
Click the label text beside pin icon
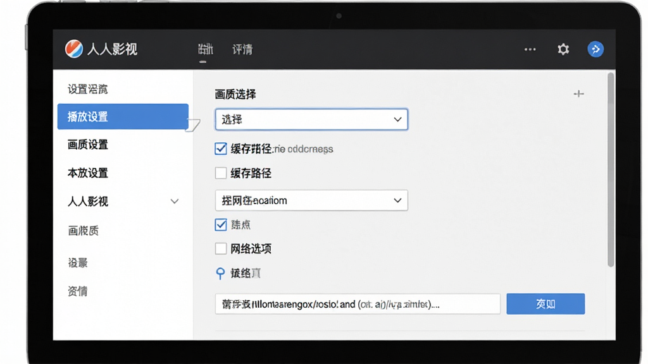click(x=246, y=273)
